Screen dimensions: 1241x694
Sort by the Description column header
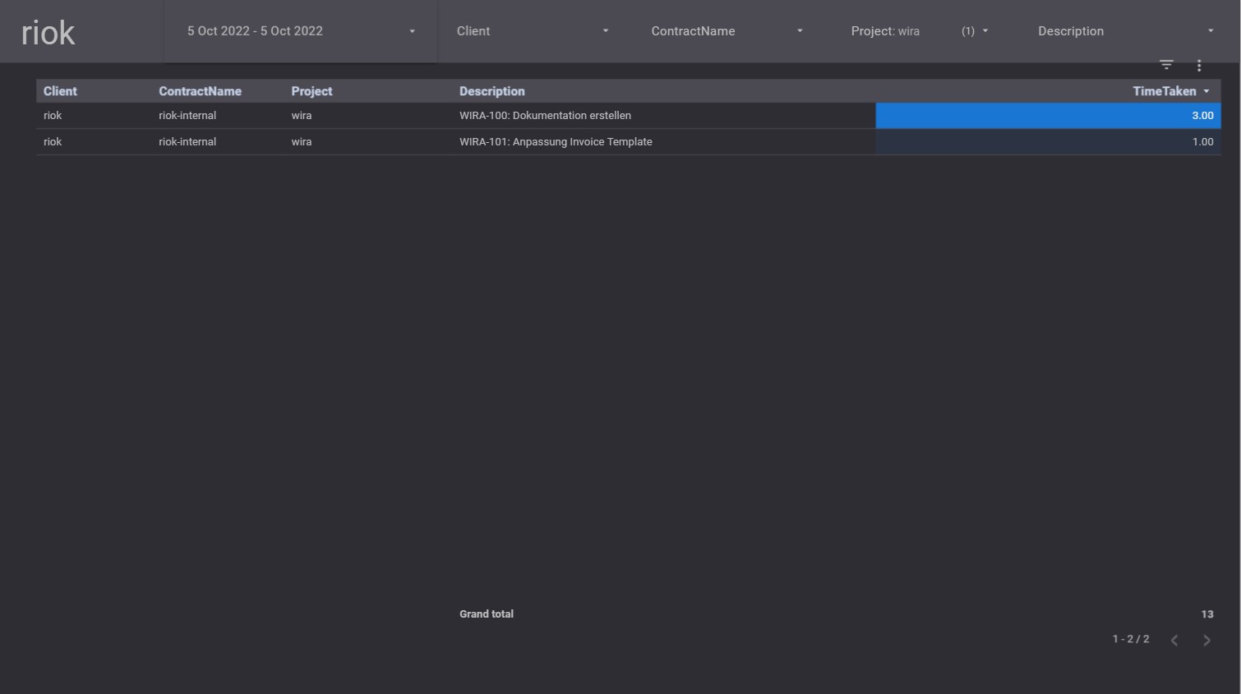click(x=491, y=91)
